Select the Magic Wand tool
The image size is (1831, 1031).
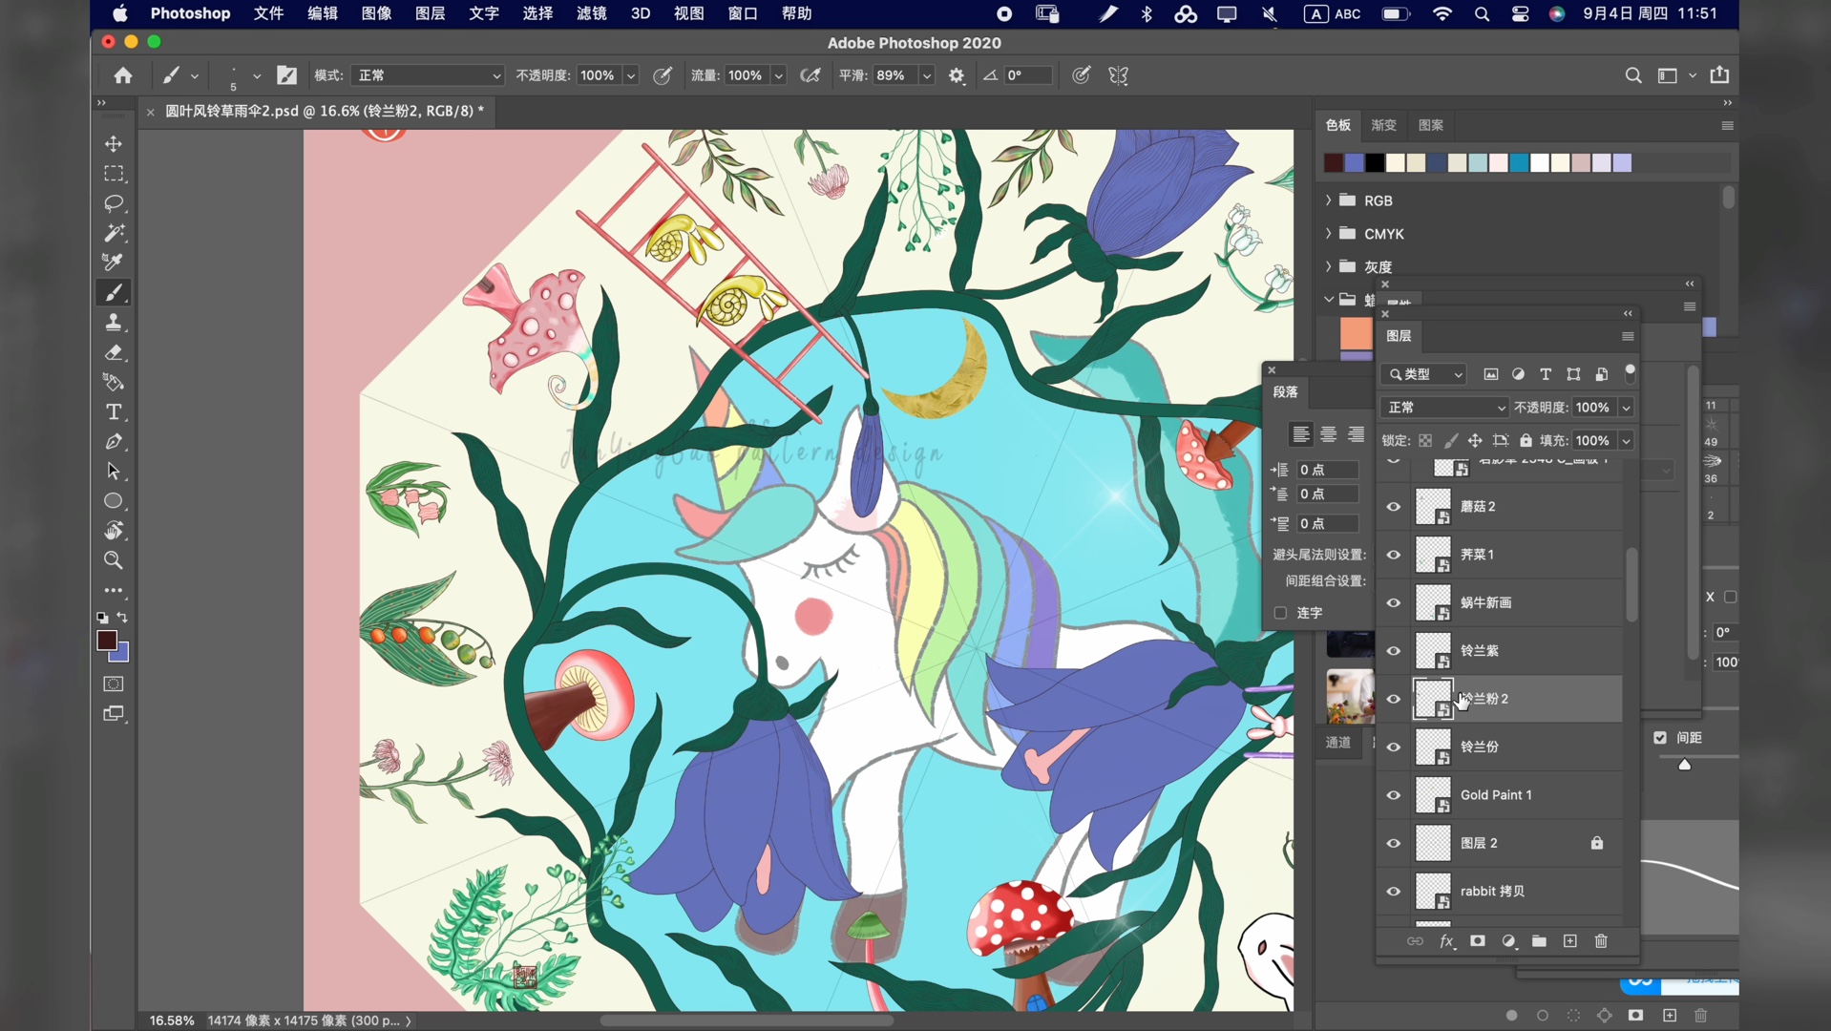click(x=114, y=233)
